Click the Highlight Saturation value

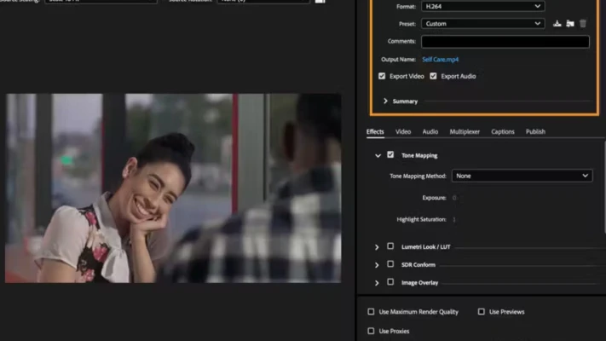(454, 219)
